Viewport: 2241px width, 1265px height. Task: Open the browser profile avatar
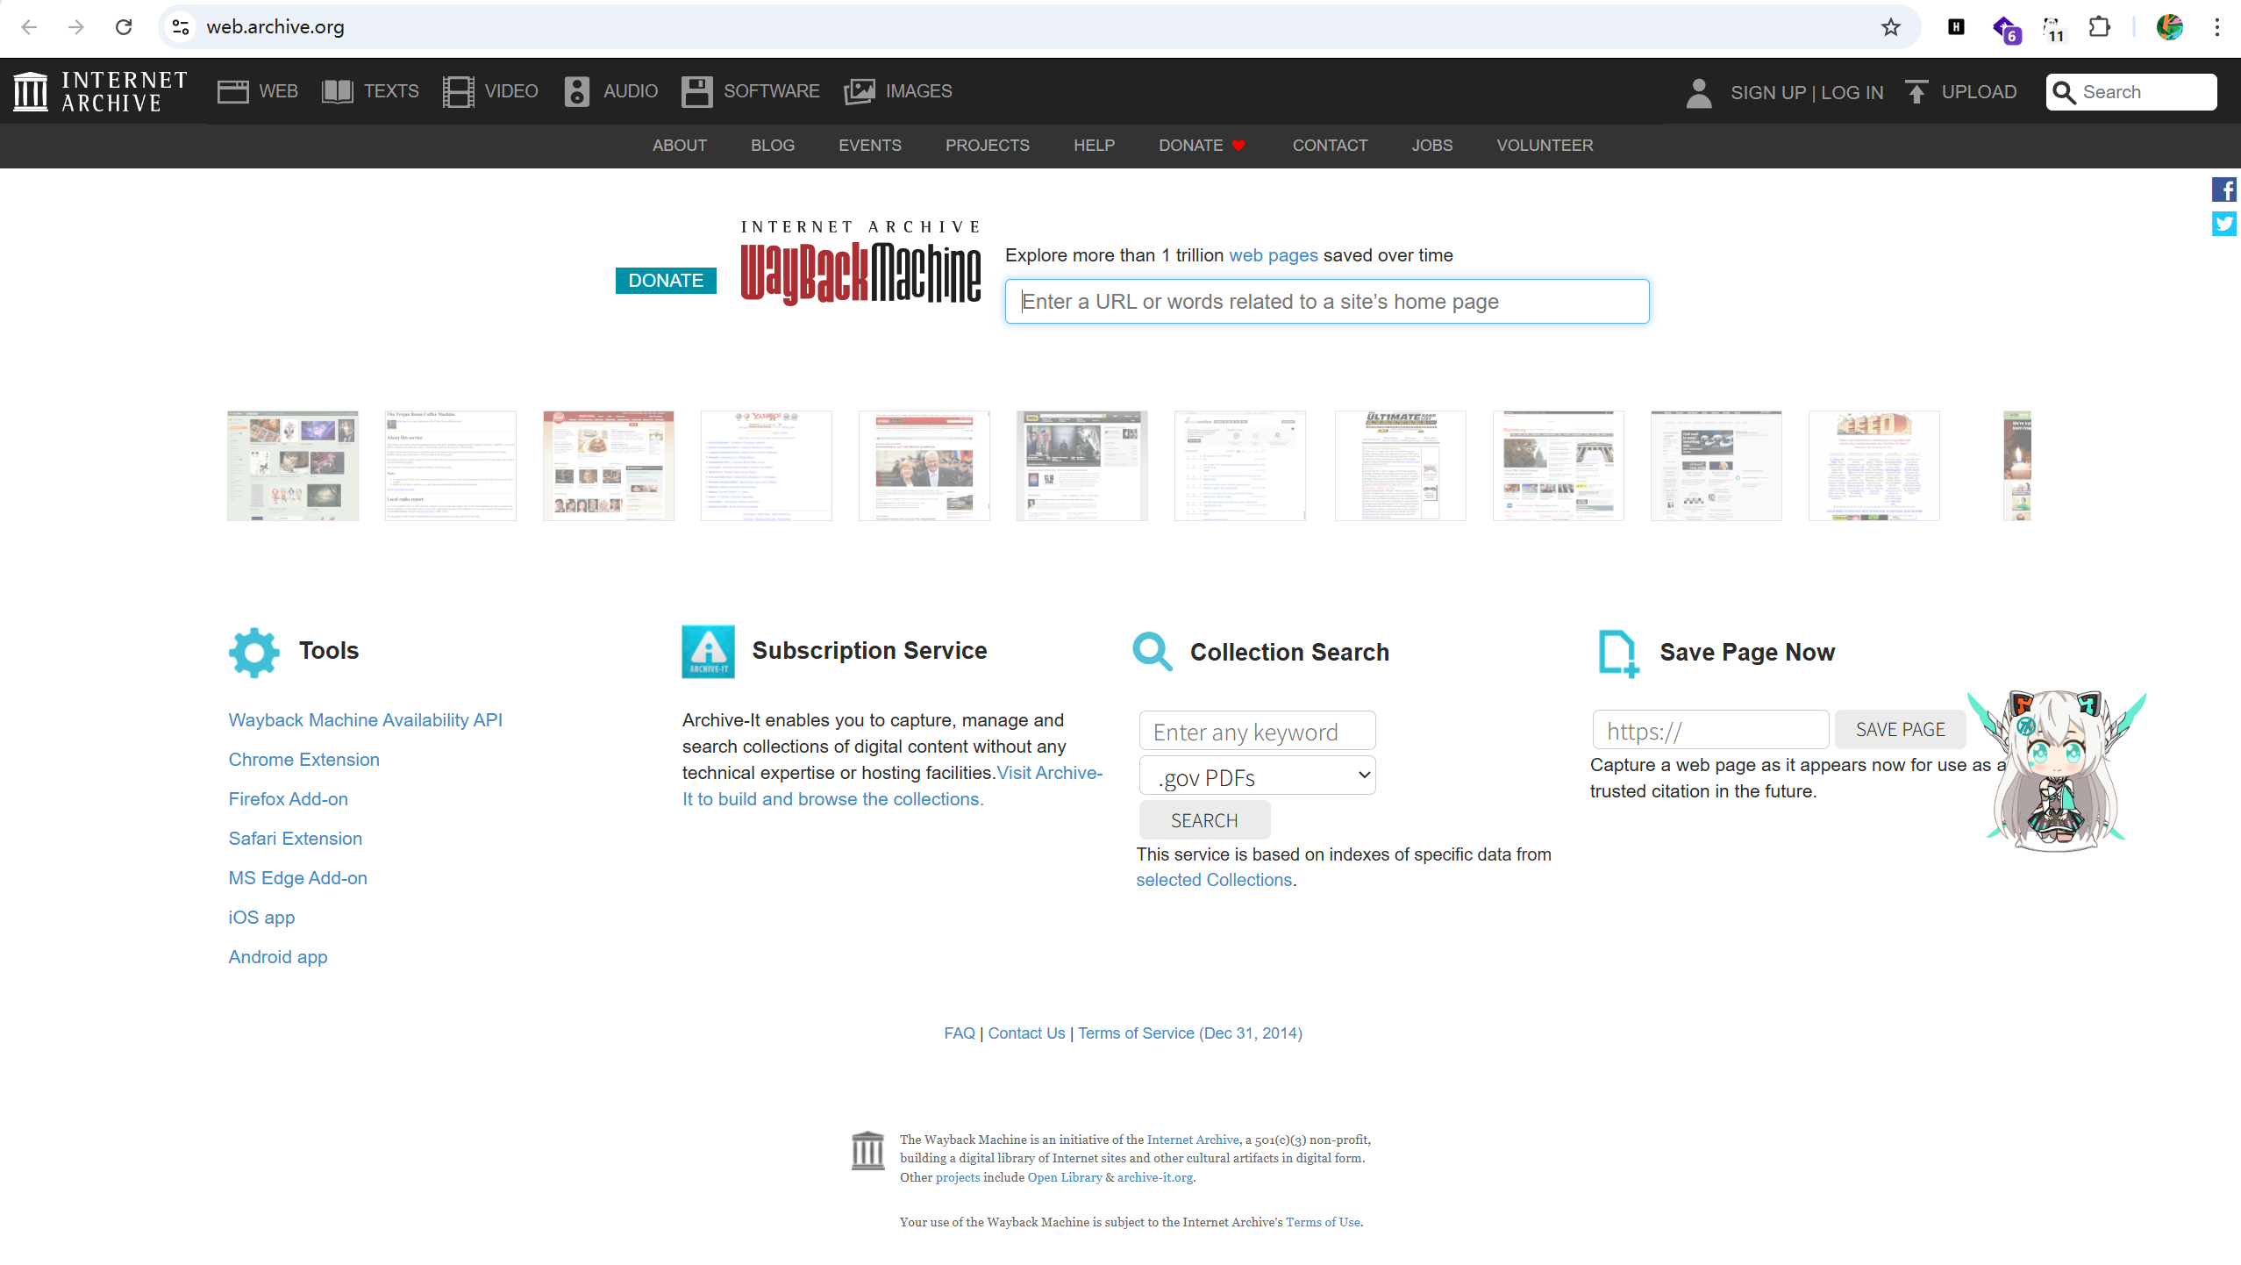point(2170,27)
